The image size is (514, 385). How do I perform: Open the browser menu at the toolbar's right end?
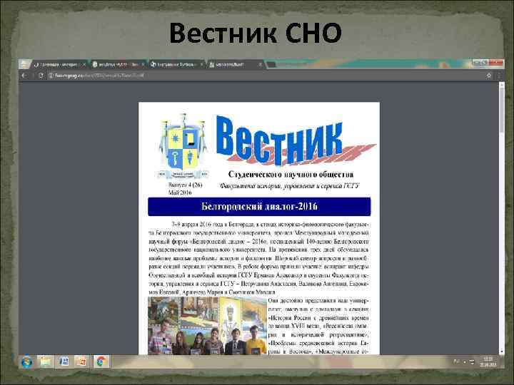pyautogui.click(x=499, y=76)
